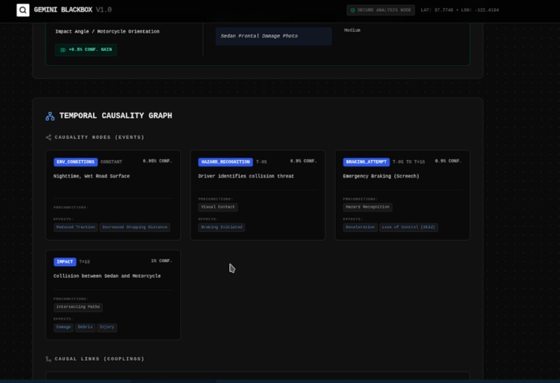Screen dimensions: 560x383
Task: Click the Gemini Blackbox magnifier logo icon
Action: click(23, 10)
